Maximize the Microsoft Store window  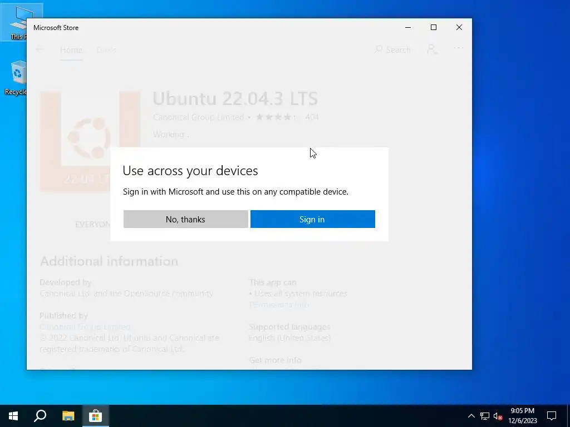(x=433, y=27)
